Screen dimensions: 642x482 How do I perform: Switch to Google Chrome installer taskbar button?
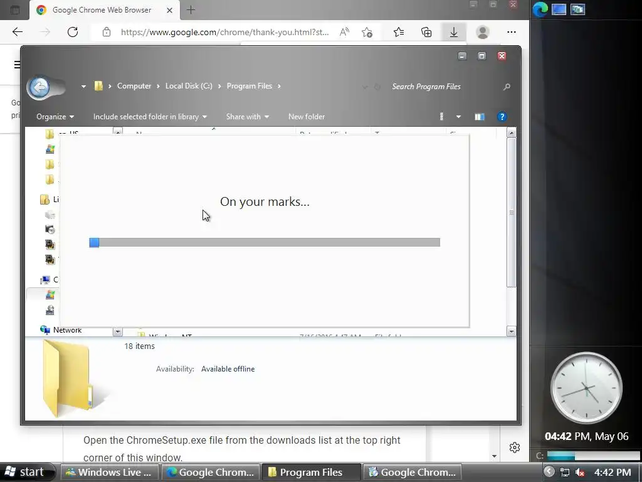(413, 472)
